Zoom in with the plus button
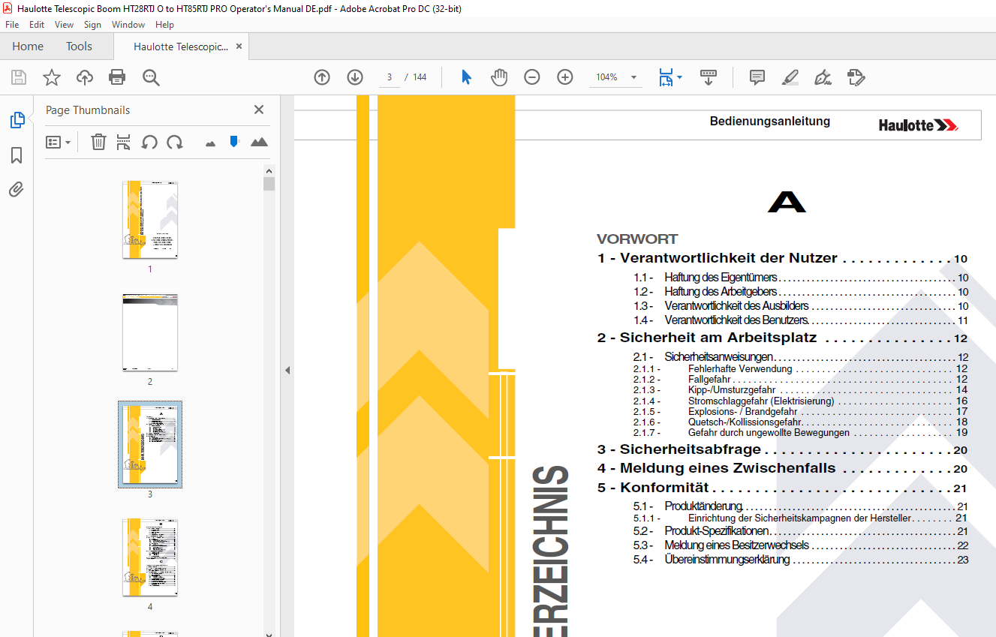The height and width of the screenshot is (637, 996). [565, 77]
